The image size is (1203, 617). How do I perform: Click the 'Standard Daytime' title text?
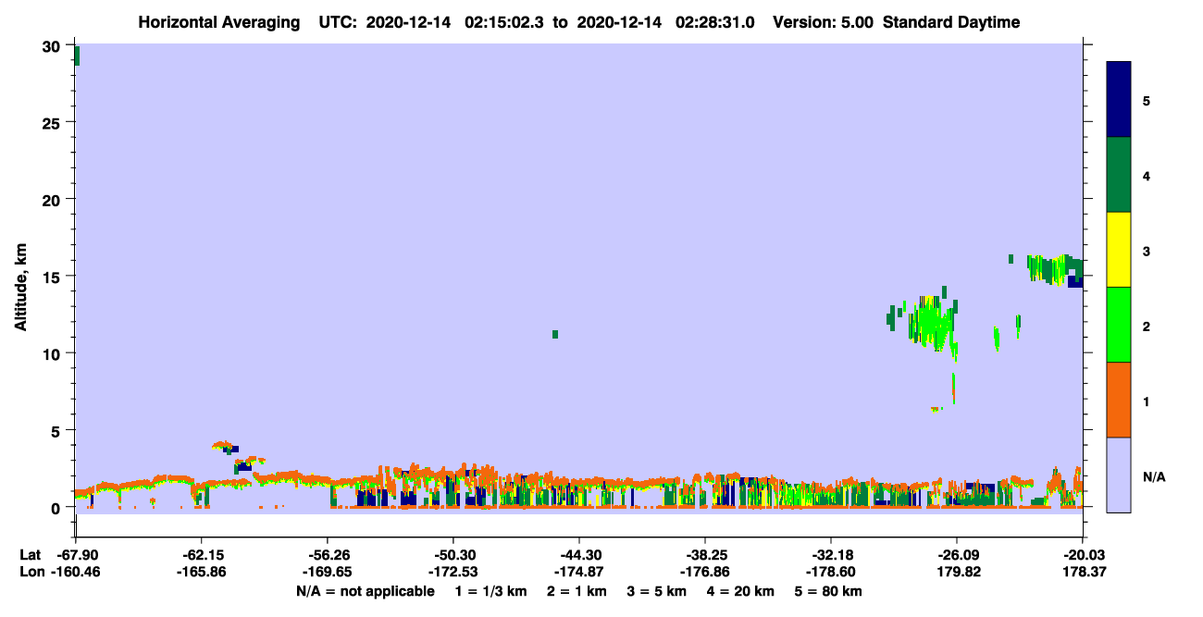[951, 22]
